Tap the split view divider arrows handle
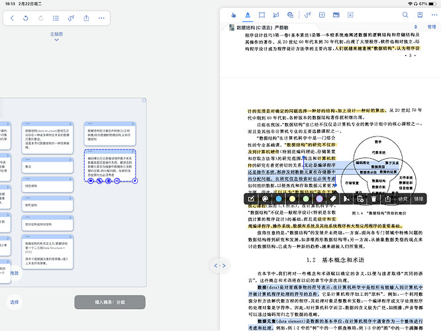Screen dimensions: 441x331 pos(220,265)
